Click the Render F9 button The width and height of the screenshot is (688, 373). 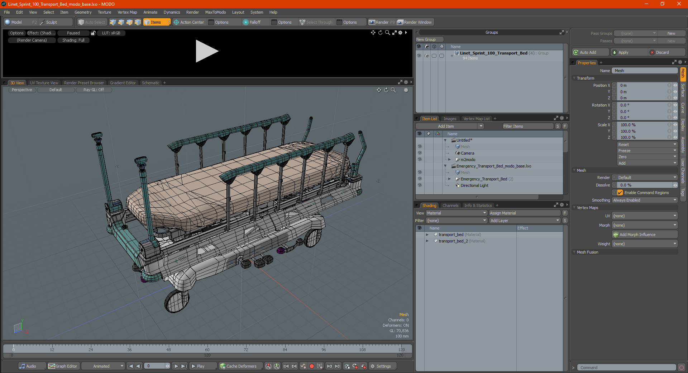[382, 22]
